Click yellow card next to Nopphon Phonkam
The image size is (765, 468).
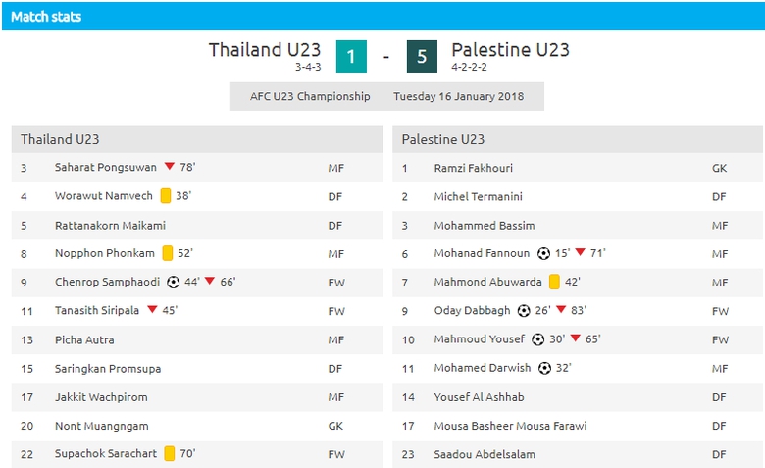coord(168,253)
